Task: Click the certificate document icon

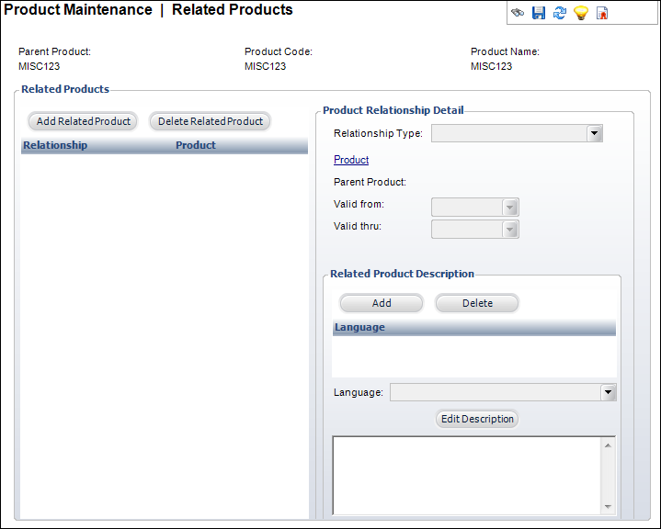Action: pos(602,13)
